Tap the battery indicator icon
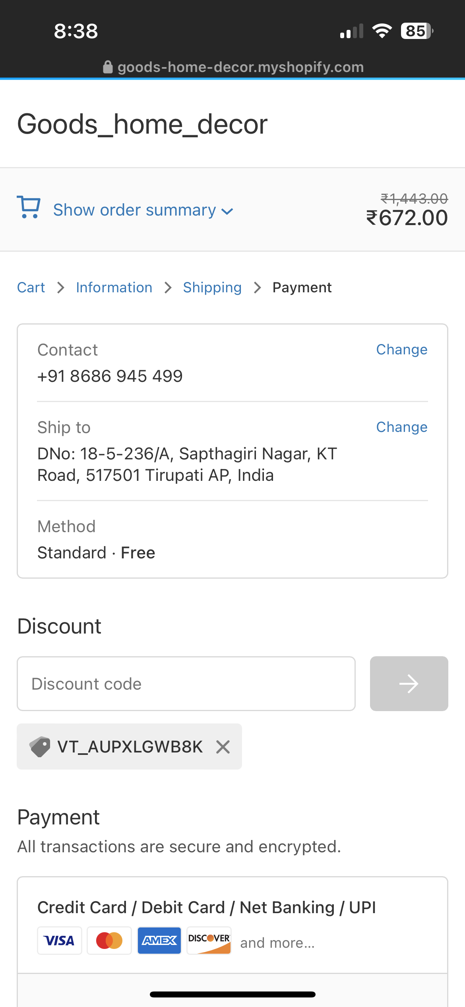This screenshot has height=1007, width=465. tap(417, 31)
